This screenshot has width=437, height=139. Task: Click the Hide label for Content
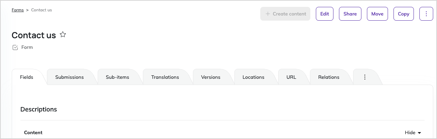410,132
